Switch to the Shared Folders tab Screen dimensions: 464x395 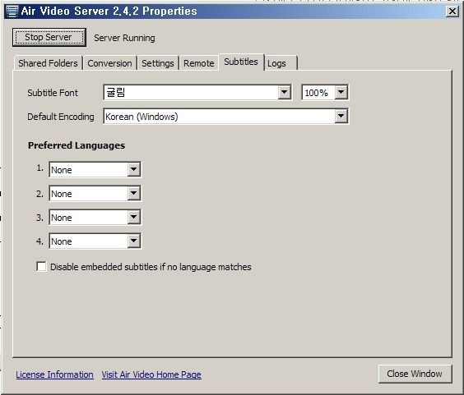48,63
